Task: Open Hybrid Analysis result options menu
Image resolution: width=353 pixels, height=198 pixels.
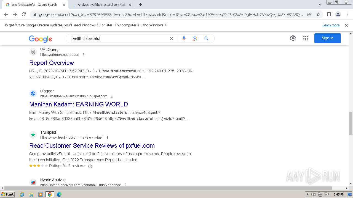Action: [125, 185]
